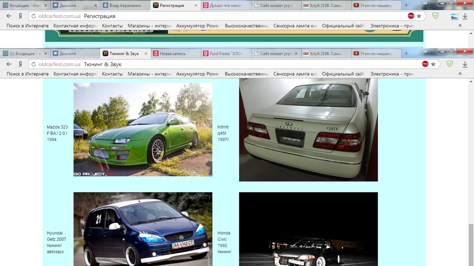The width and height of the screenshot is (474, 266).
Task: Bookmark page star in upper window
Action: pos(419,16)
